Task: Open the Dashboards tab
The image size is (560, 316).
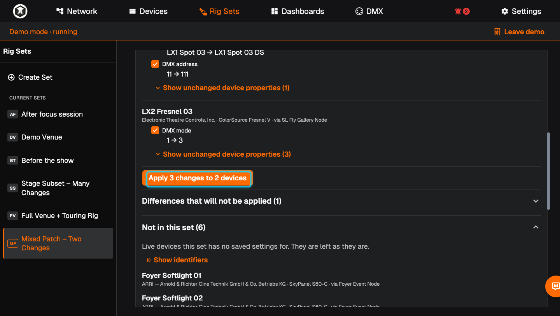Action: [297, 11]
